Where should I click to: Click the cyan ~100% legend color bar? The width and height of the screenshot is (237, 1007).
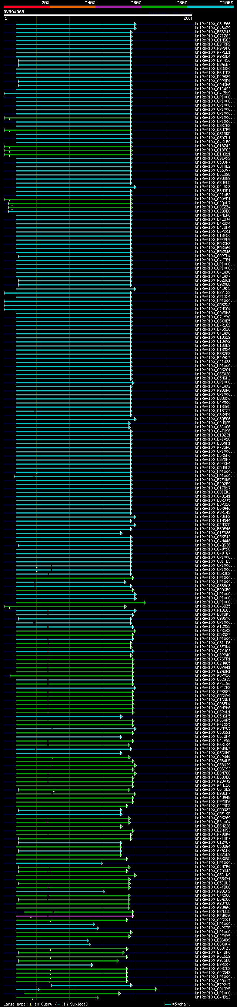[x=210, y=7]
